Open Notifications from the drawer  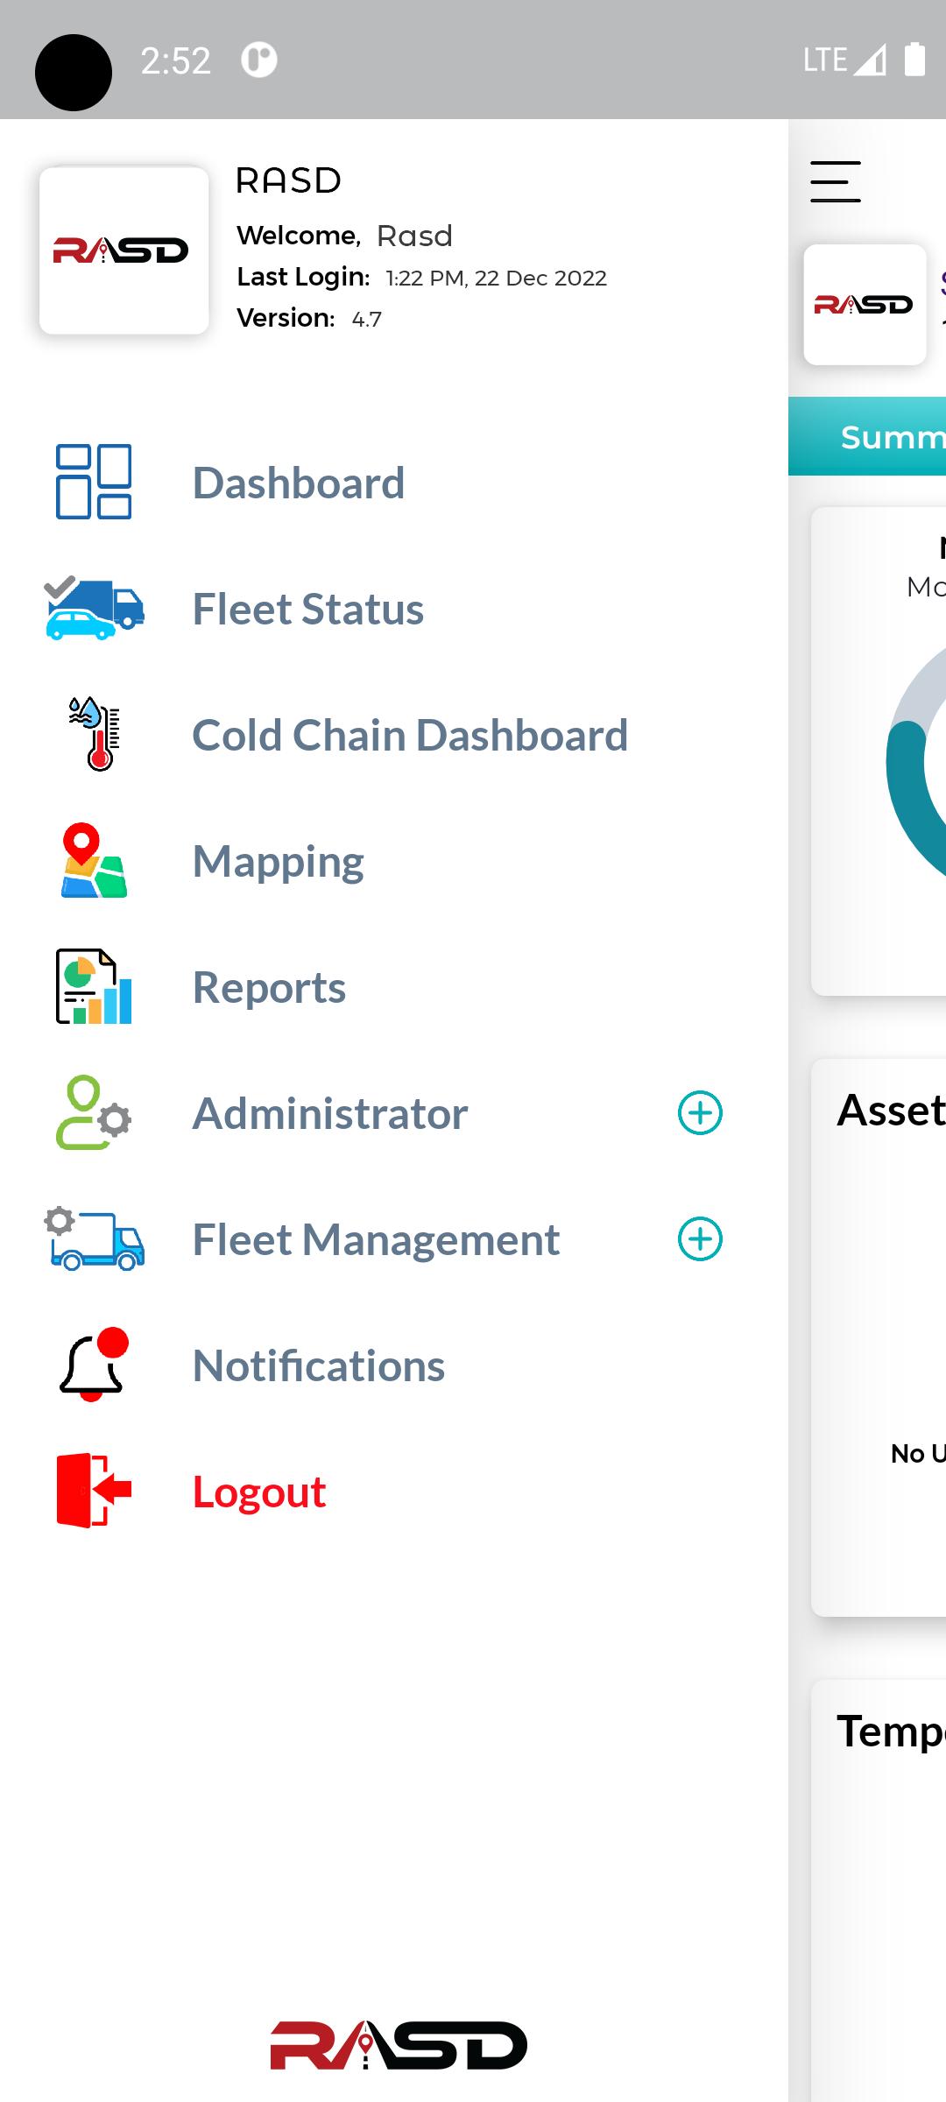click(x=319, y=1365)
